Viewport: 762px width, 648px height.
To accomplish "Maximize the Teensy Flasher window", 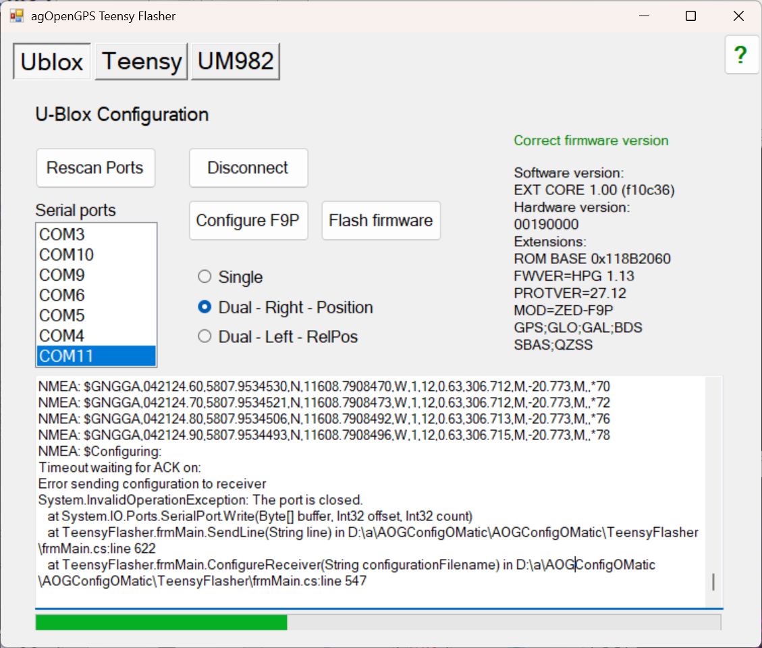I will (x=690, y=16).
